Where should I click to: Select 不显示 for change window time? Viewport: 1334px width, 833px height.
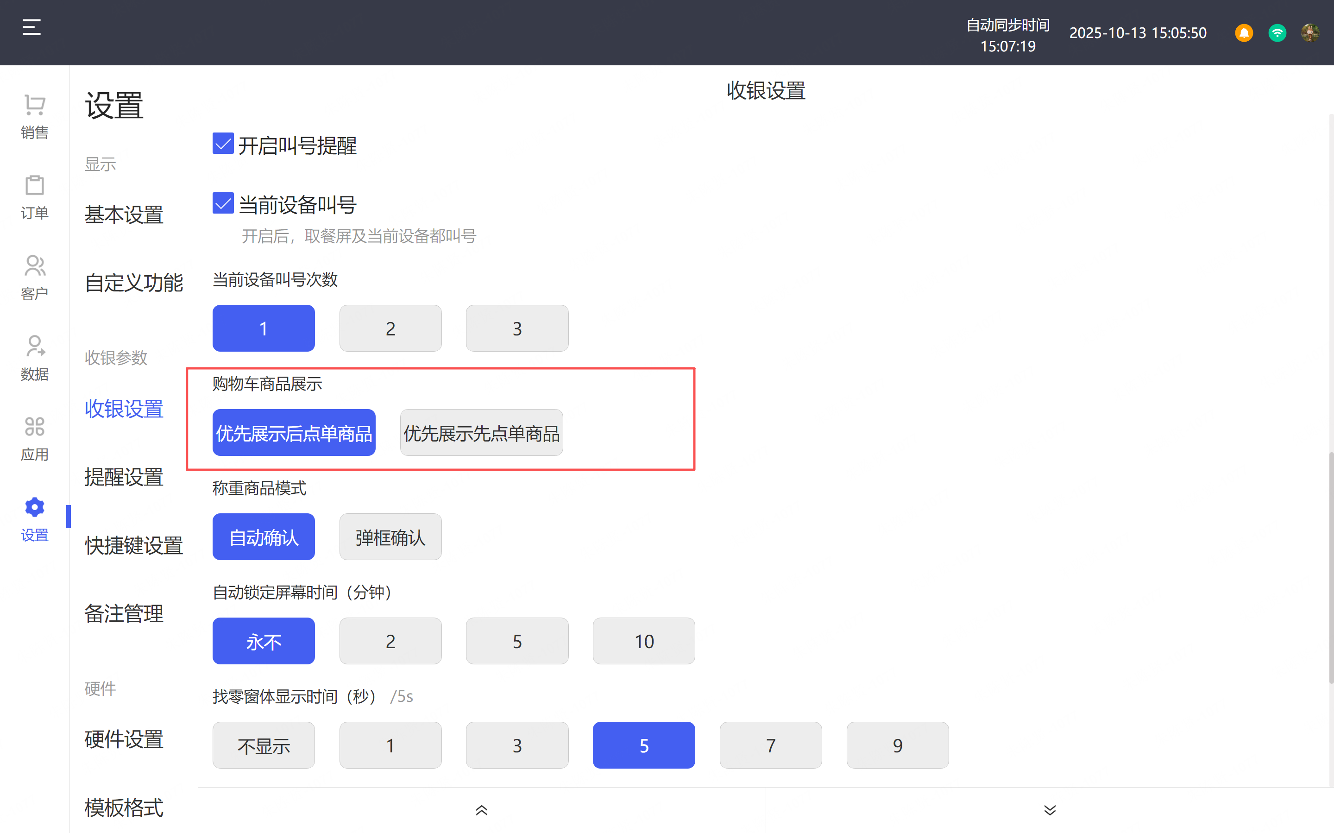pos(263,745)
